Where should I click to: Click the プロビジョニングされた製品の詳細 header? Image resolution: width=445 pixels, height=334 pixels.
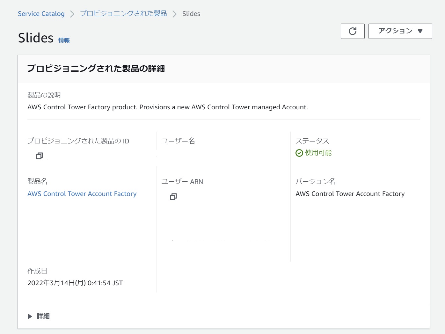[96, 69]
